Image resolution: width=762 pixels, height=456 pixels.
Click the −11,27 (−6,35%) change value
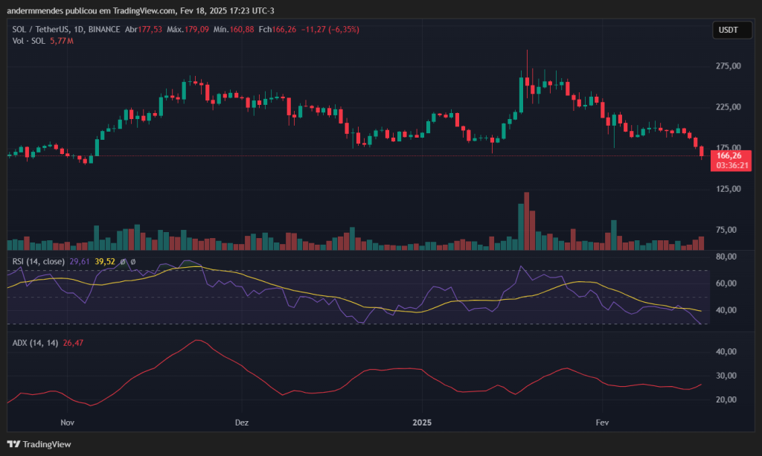pyautogui.click(x=330, y=30)
